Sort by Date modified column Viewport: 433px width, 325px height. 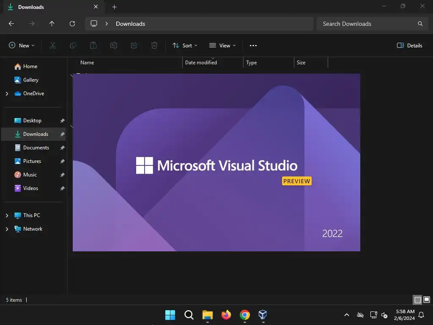(201, 63)
